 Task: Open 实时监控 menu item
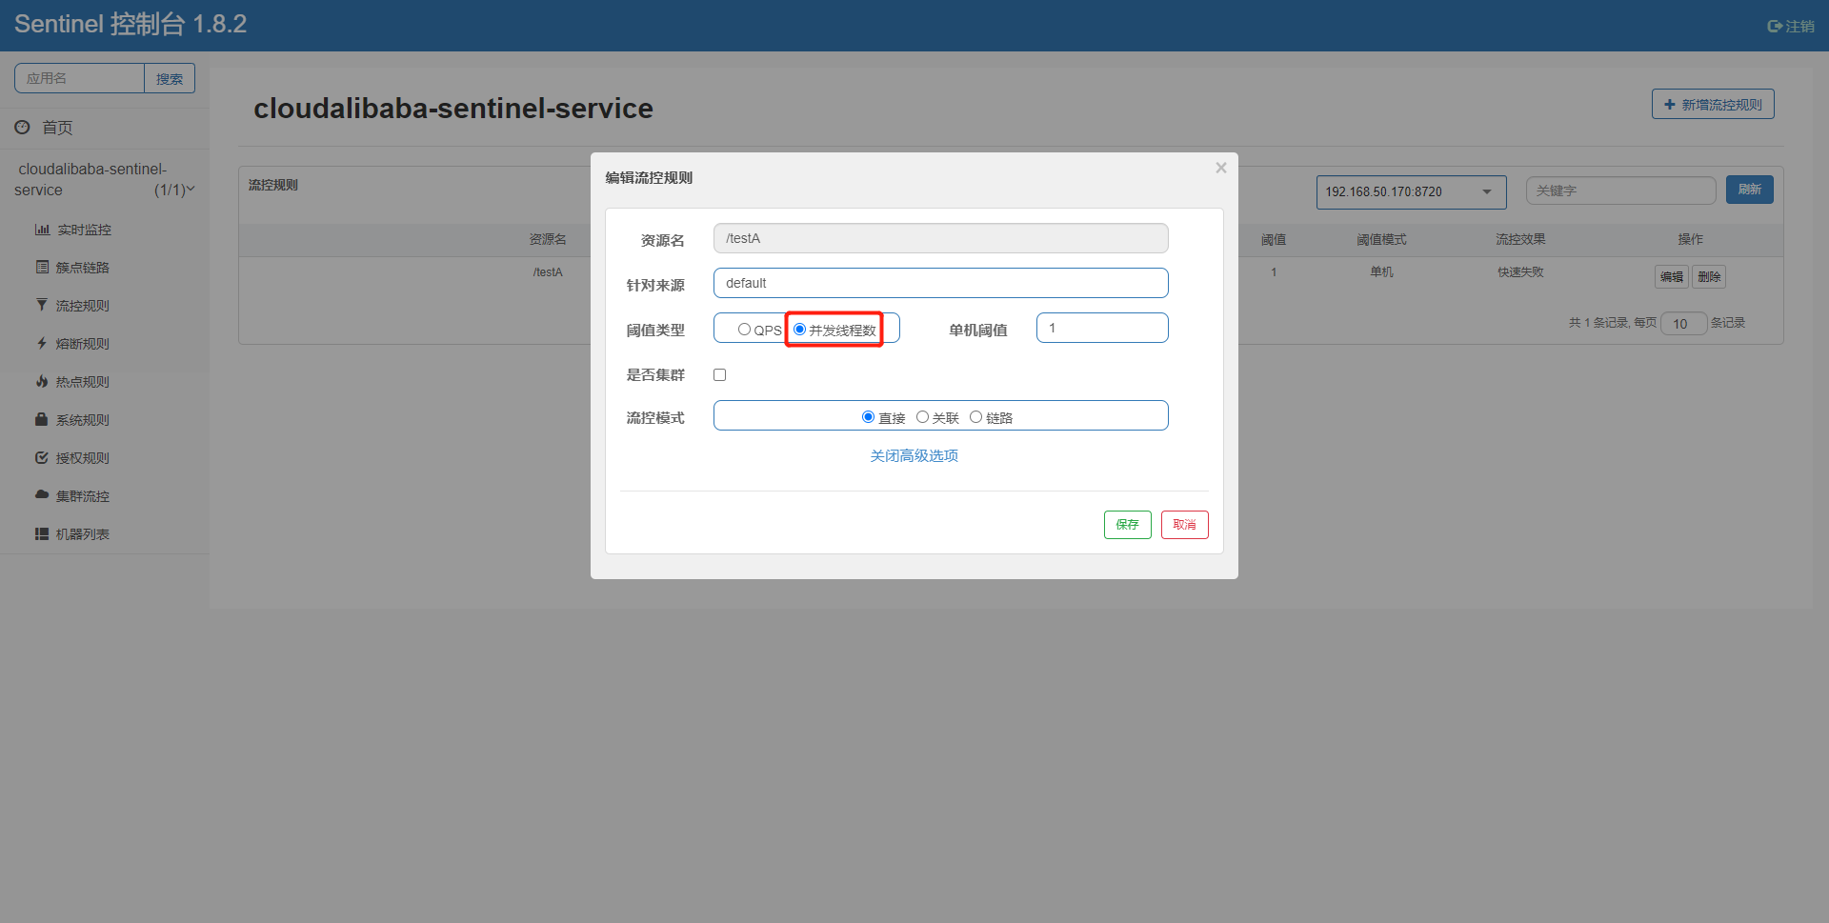84,230
